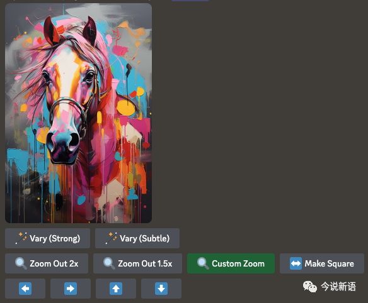The image size is (368, 303).
Task: Click the magnifier icon beside Zoom Out 2x
Action: point(21,263)
